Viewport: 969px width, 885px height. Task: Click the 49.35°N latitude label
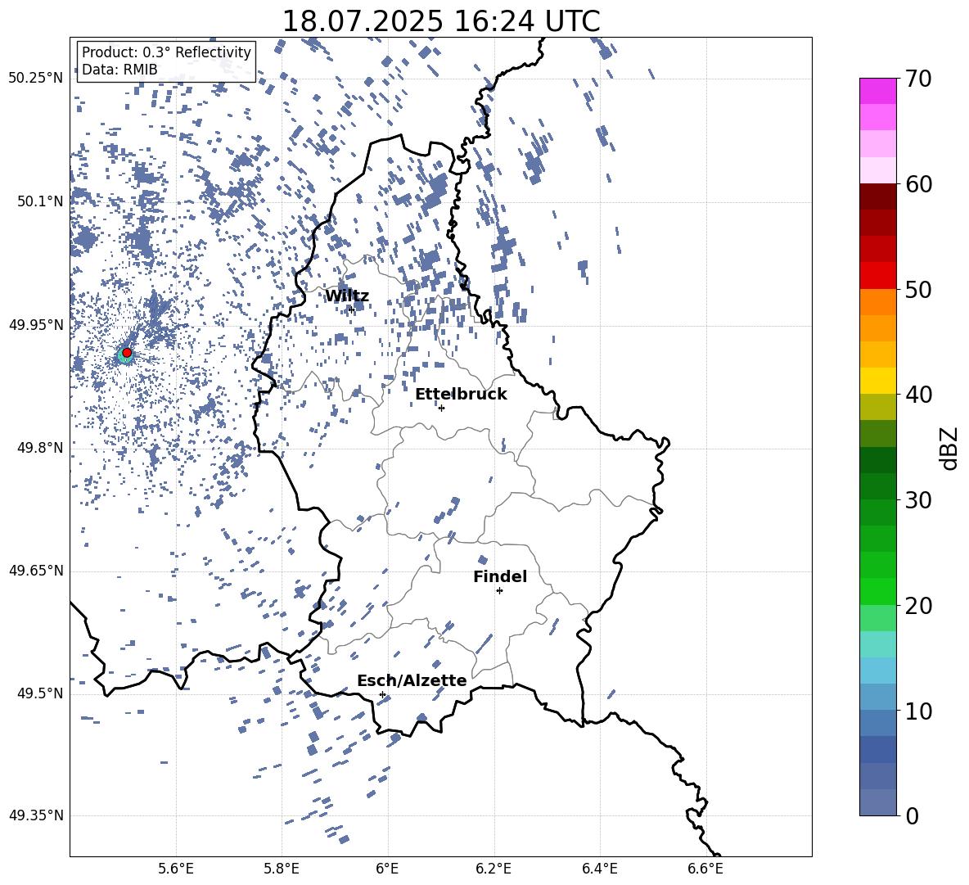tap(36, 815)
